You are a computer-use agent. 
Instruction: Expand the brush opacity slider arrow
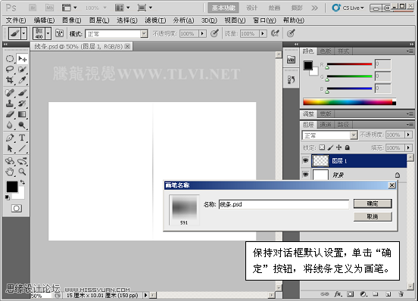[x=202, y=33]
